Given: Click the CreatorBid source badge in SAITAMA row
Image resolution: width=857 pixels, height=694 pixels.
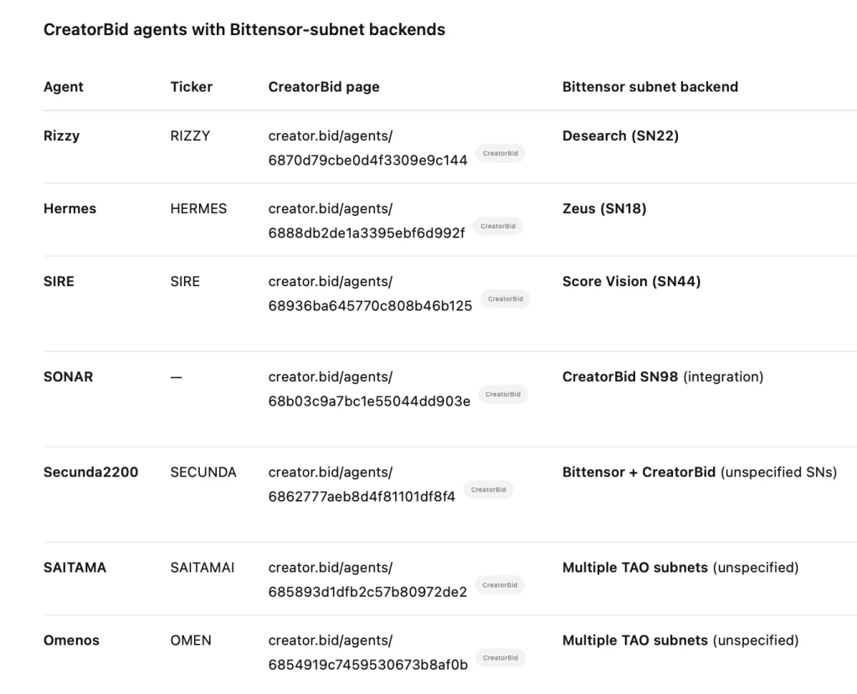Looking at the screenshot, I should 500,584.
